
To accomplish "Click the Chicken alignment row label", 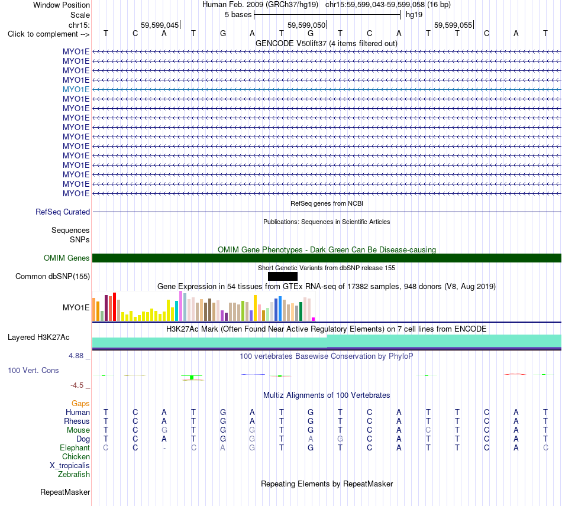I will coord(76,456).
